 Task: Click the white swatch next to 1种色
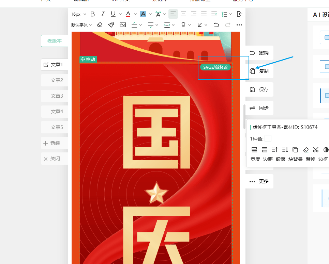268,138
